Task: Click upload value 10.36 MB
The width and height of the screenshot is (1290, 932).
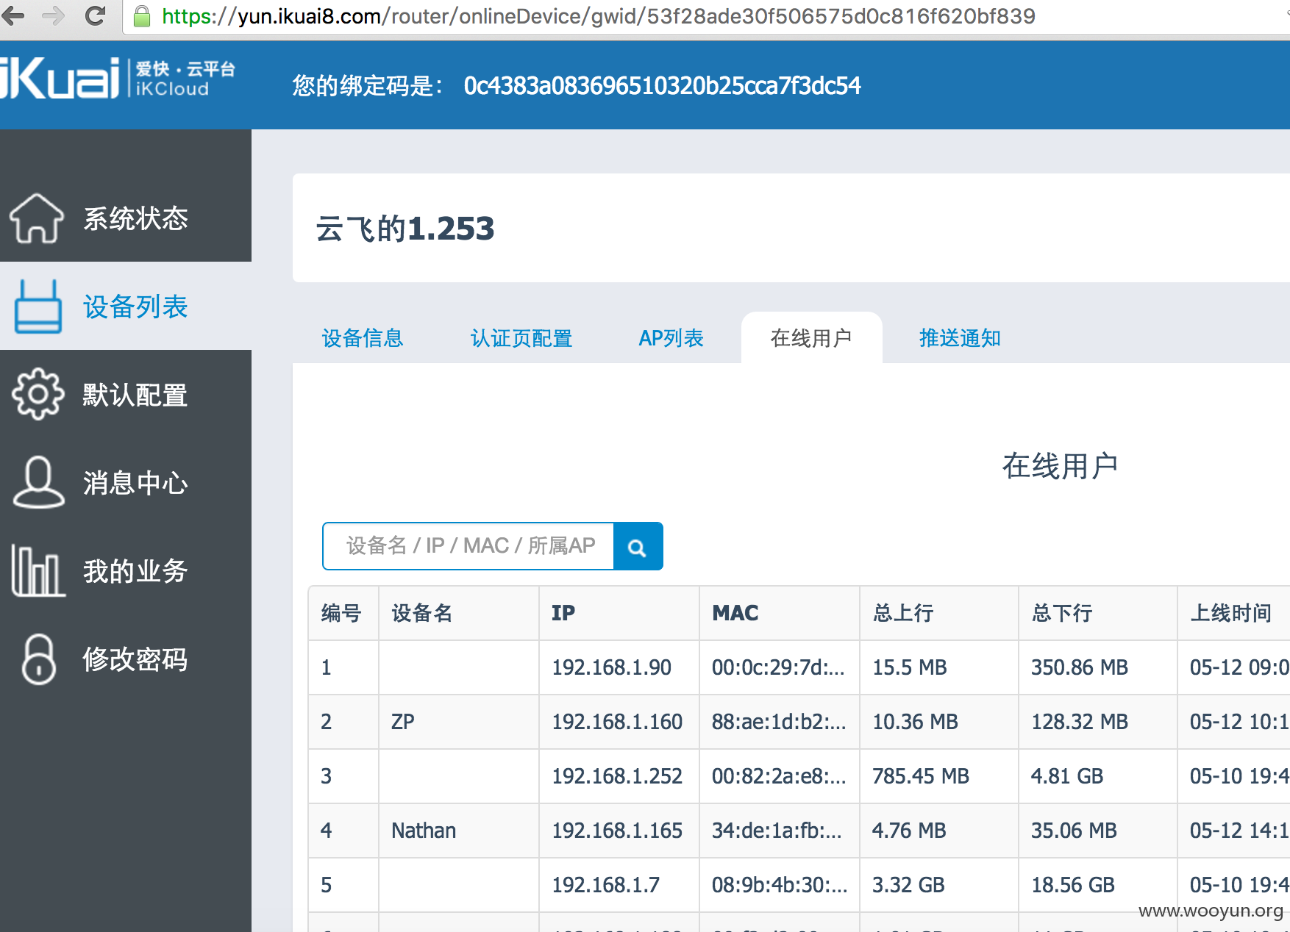Action: (x=915, y=722)
